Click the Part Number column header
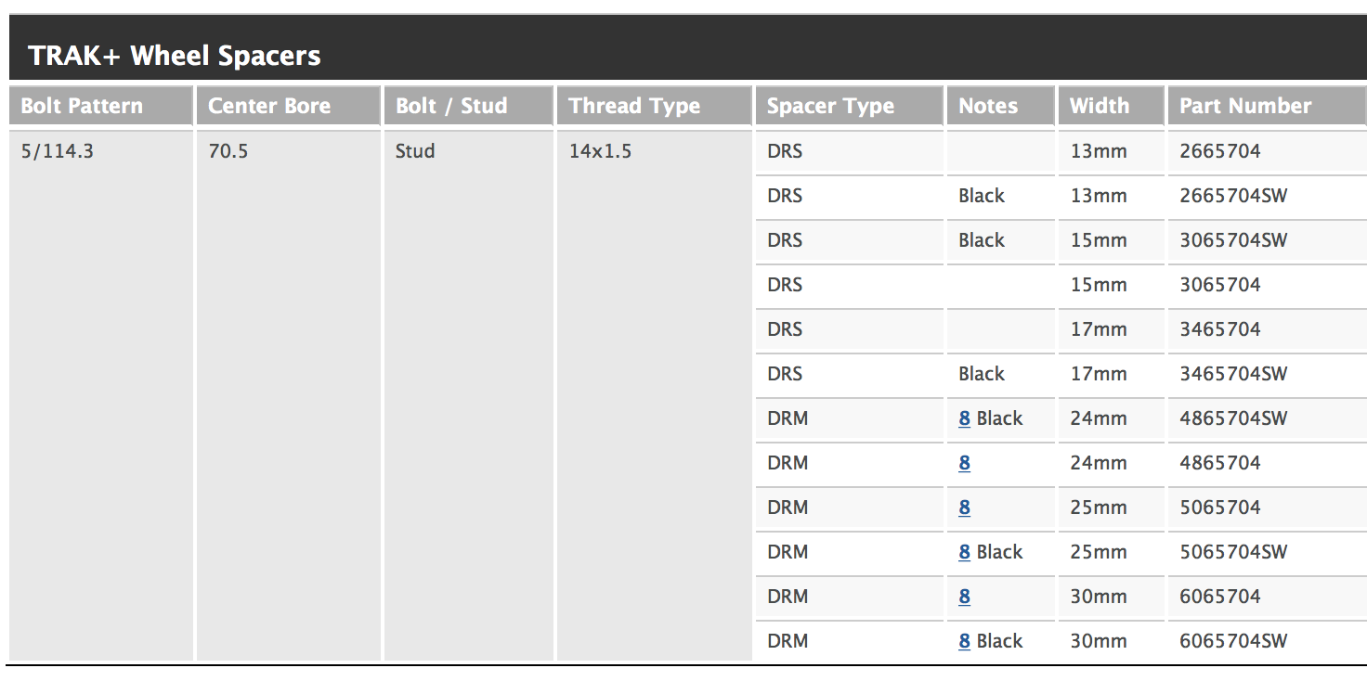 (1245, 106)
